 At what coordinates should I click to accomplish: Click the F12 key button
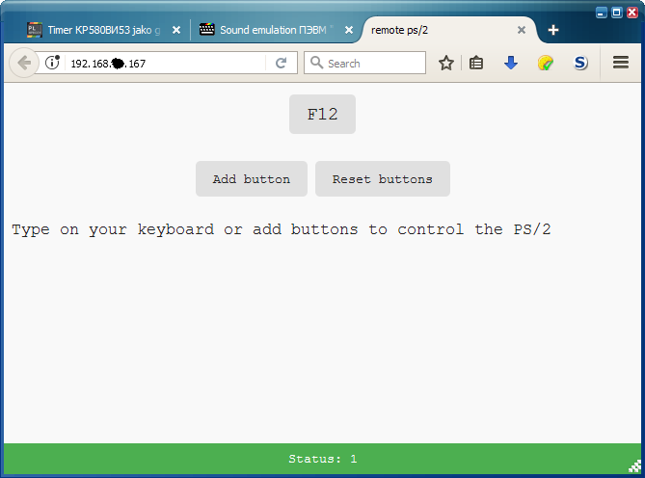pyautogui.click(x=322, y=115)
